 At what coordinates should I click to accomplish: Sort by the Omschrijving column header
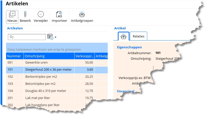pyautogui.click(x=49, y=56)
